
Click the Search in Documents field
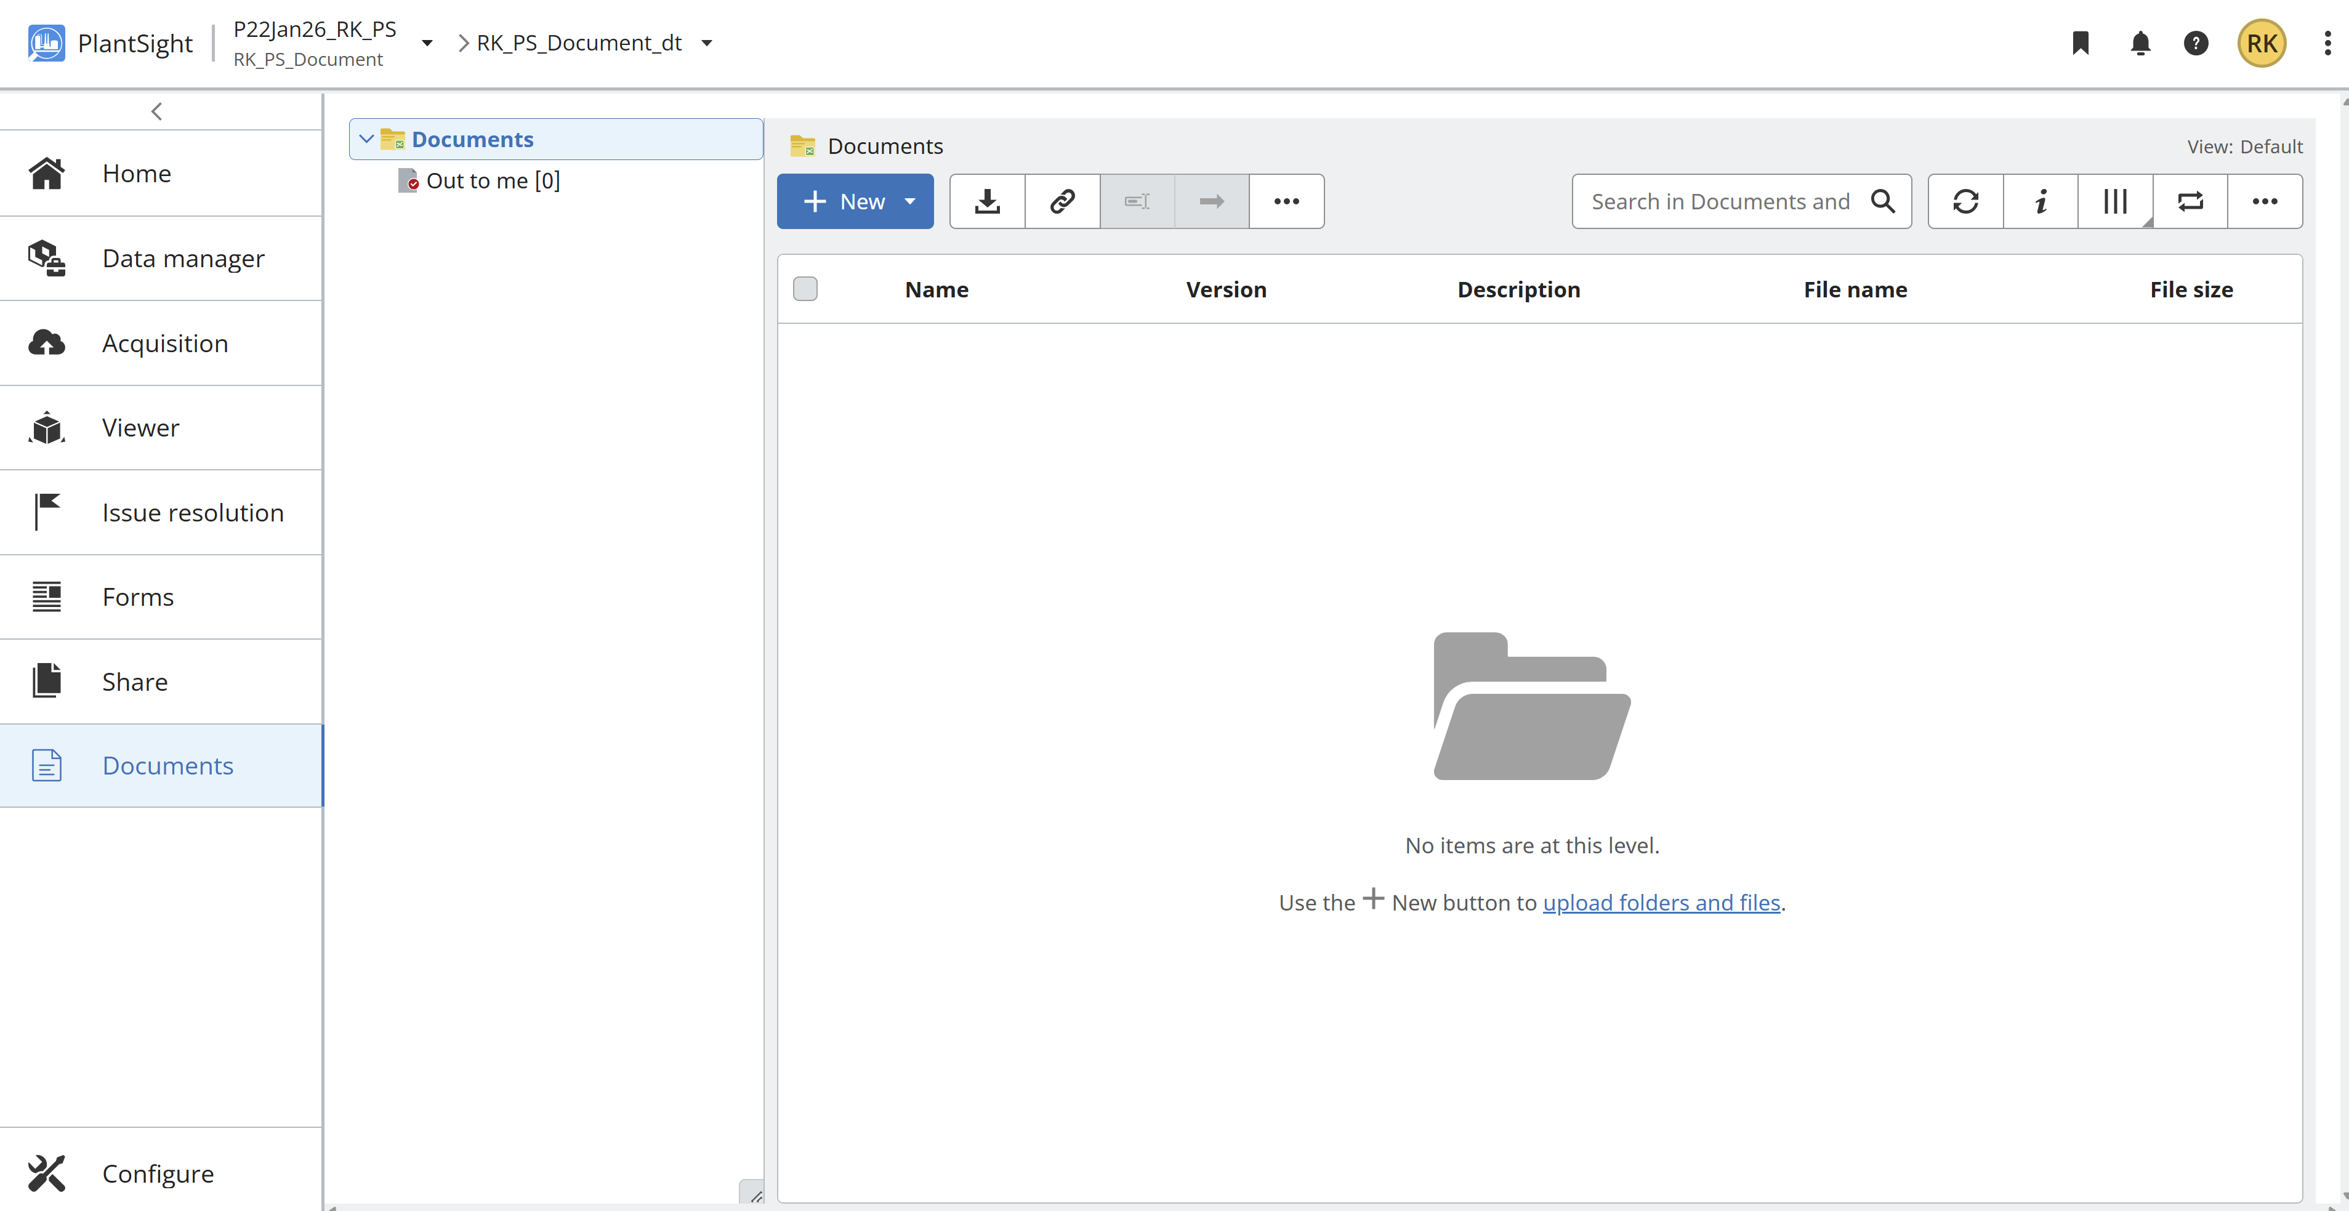point(1720,201)
